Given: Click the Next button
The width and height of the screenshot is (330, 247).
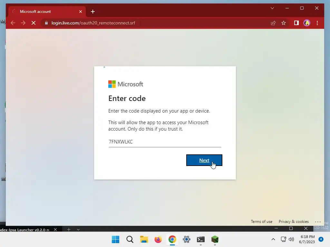Looking at the screenshot, I should coord(204,160).
